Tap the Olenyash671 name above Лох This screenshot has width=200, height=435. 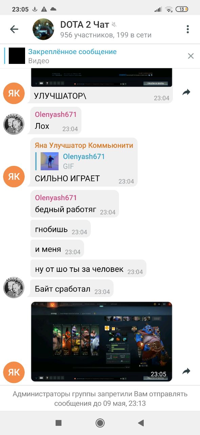(x=56, y=115)
